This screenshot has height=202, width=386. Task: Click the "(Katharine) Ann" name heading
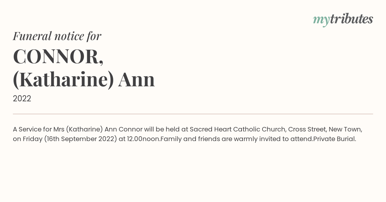[x=84, y=80]
